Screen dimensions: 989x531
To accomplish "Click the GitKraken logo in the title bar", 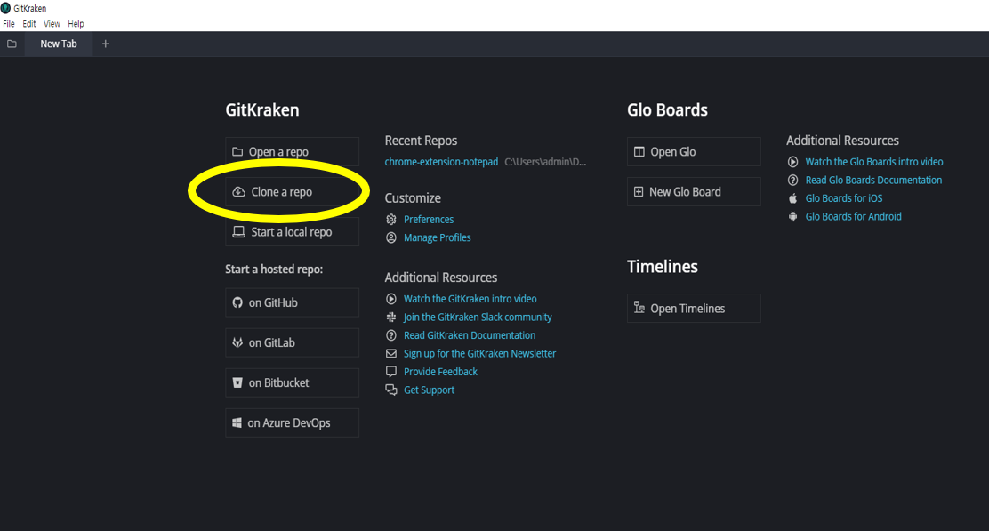I will (x=5, y=8).
